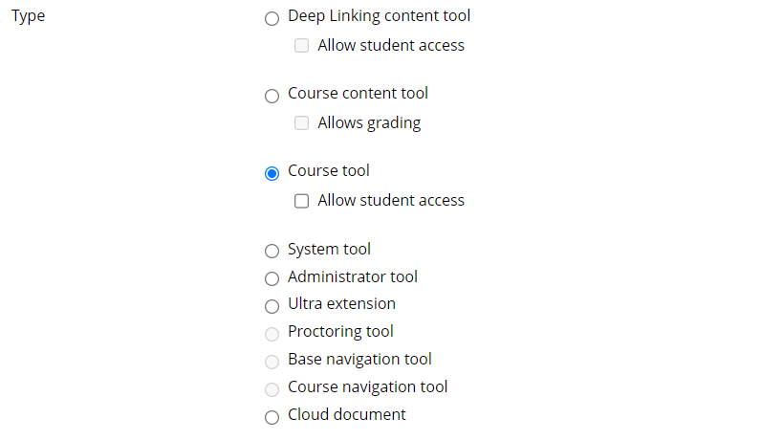Viewport: 761px width, 441px height.
Task: Click the 'Ultra extension' label text
Action: (341, 303)
